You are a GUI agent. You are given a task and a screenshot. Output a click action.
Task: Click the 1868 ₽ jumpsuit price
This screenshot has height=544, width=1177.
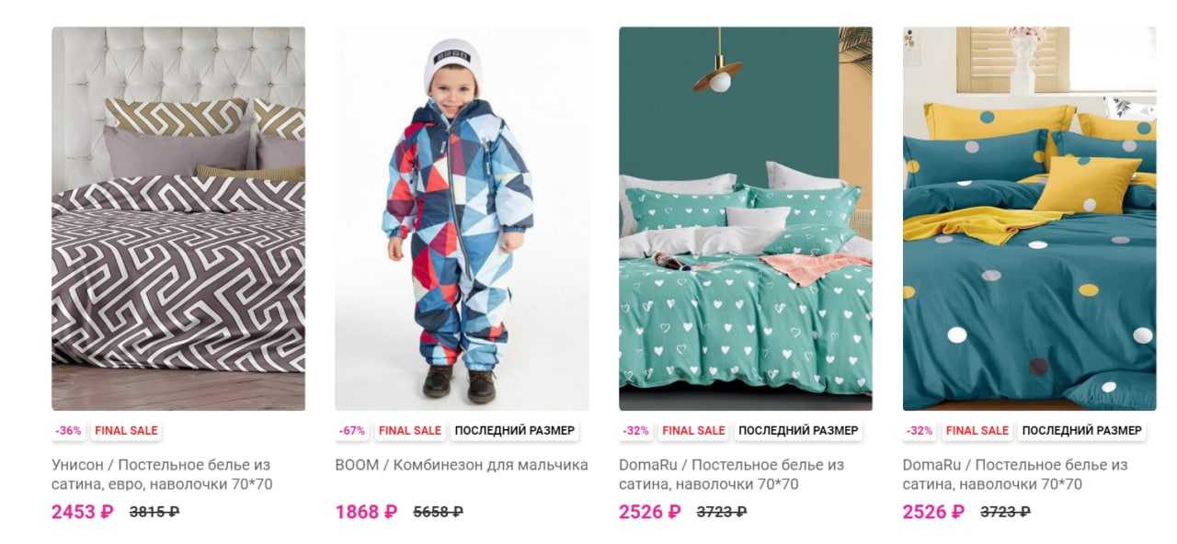click(366, 512)
